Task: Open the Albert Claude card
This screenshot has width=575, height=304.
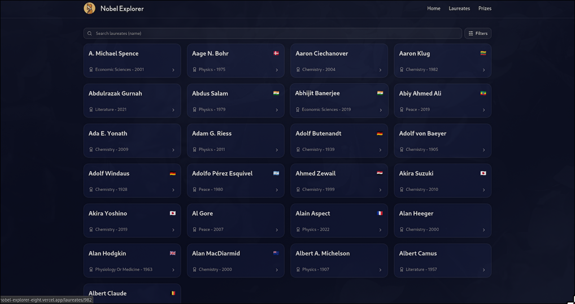Action: coord(132,293)
